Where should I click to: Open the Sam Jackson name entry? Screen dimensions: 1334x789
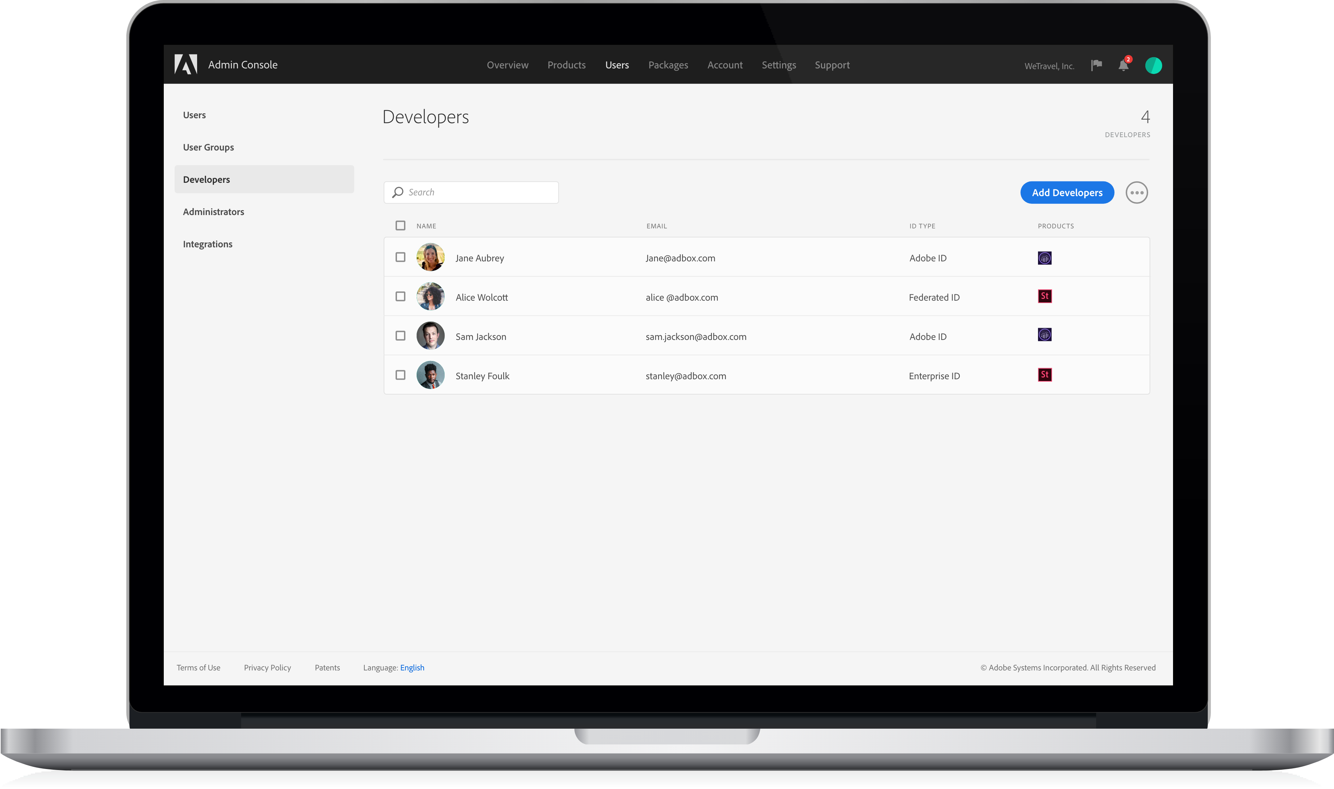click(x=481, y=336)
